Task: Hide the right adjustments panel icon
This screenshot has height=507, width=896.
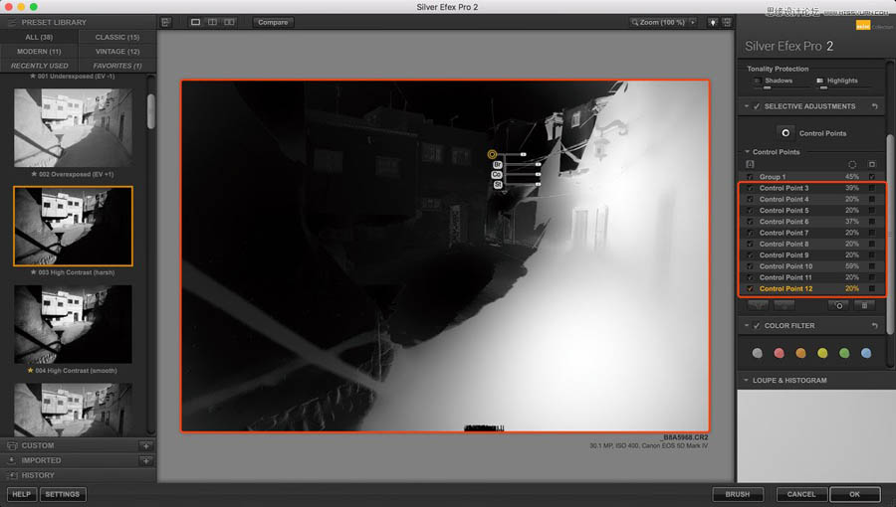Action: (x=727, y=22)
